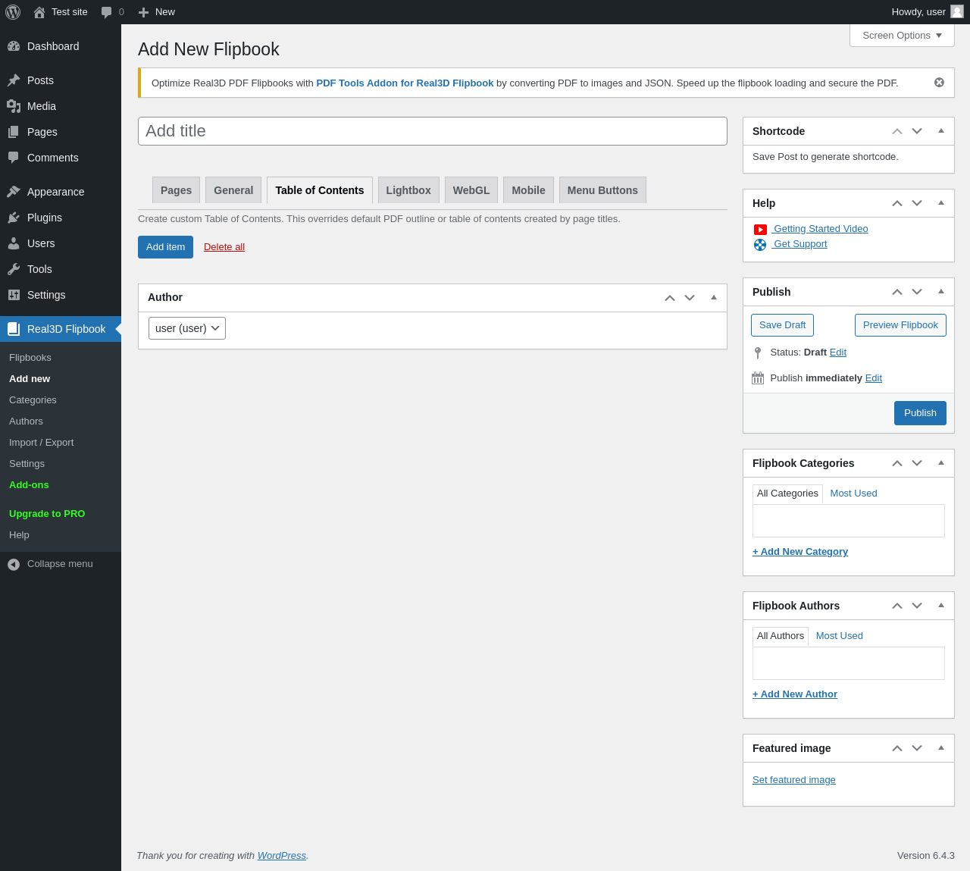The width and height of the screenshot is (970, 871).
Task: Collapse Flipbook Categories panel
Action: (x=941, y=463)
